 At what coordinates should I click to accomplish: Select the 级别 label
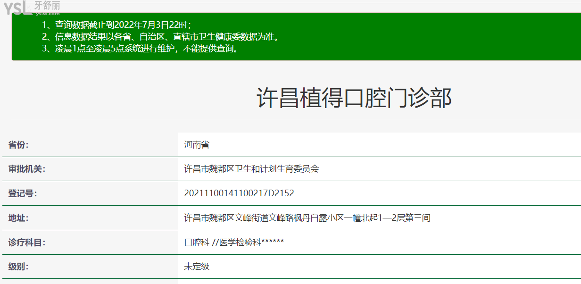18,267
